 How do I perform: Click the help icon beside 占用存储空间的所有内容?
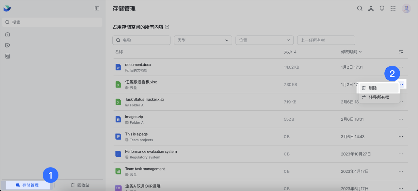[x=167, y=27]
